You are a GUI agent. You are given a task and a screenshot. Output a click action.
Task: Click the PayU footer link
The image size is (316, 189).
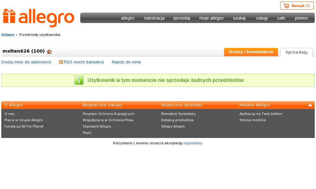(x=87, y=133)
